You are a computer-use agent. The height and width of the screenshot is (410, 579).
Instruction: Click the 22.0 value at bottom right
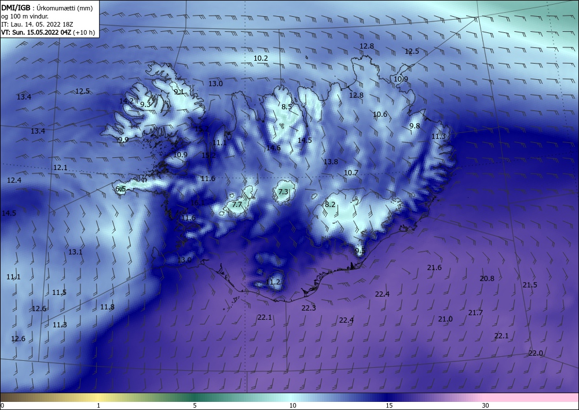[536, 353]
